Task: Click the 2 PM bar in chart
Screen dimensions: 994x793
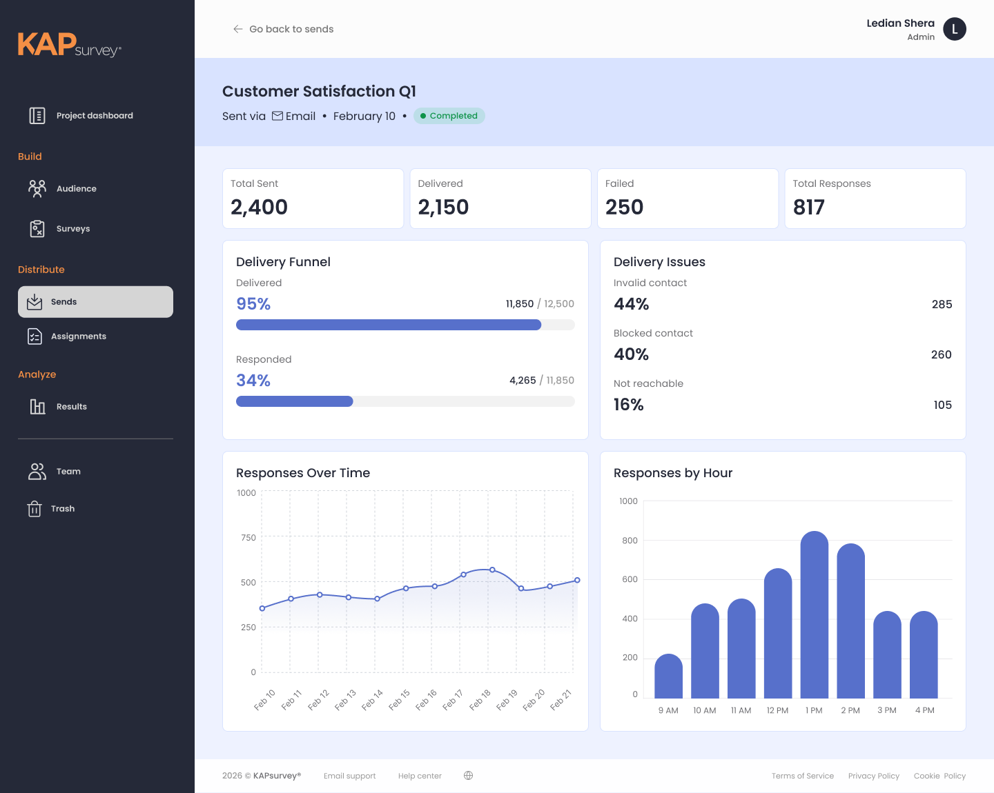Action: [851, 621]
